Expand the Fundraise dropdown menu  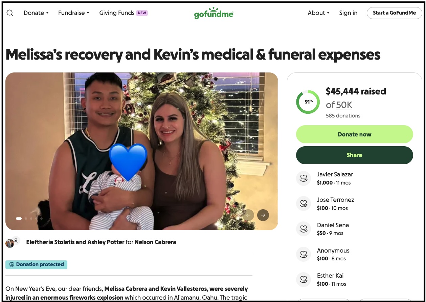click(74, 13)
